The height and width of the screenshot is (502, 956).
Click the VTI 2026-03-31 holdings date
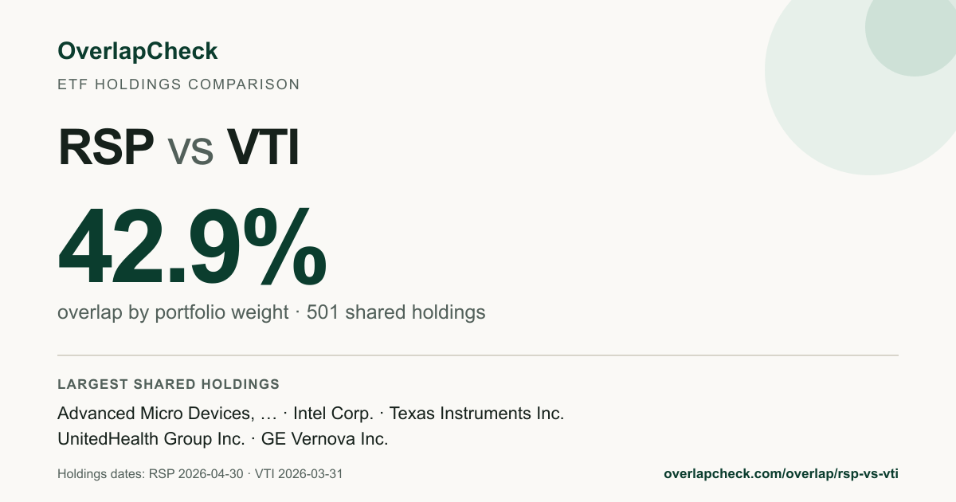[x=299, y=473]
